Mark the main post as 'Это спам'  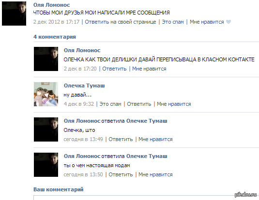pyautogui.click(x=173, y=22)
